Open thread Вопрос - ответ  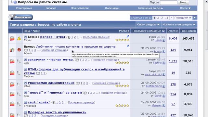pos(53,37)
